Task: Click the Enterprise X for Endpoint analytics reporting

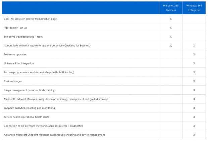Action: pos(194,108)
